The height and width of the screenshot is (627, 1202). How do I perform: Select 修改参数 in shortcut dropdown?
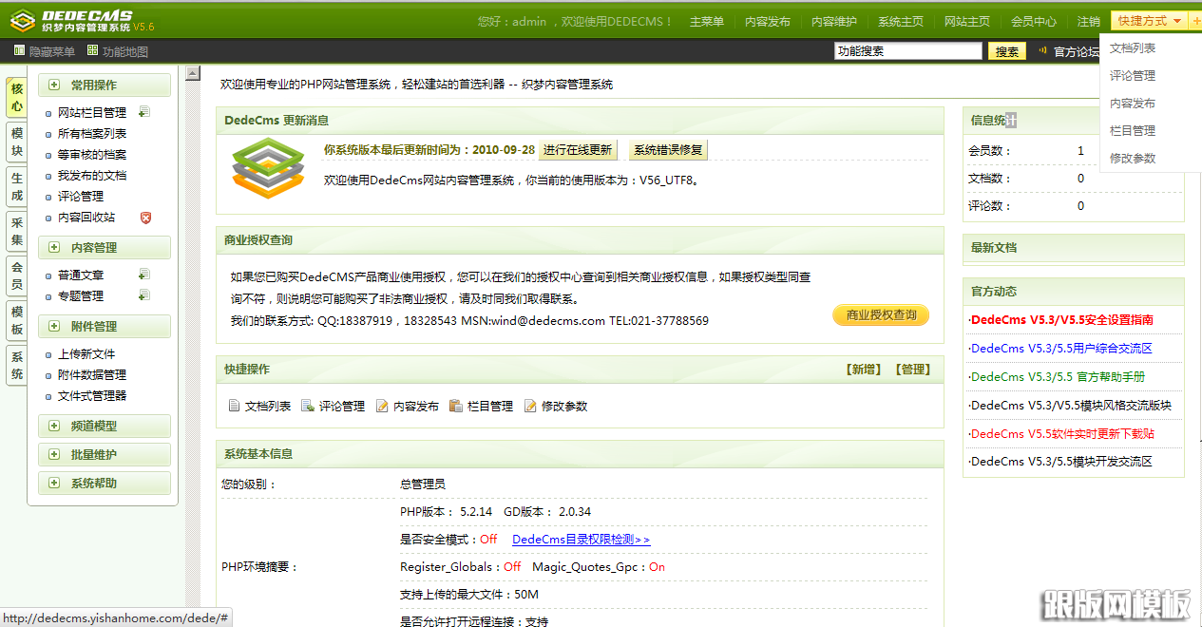point(1133,158)
